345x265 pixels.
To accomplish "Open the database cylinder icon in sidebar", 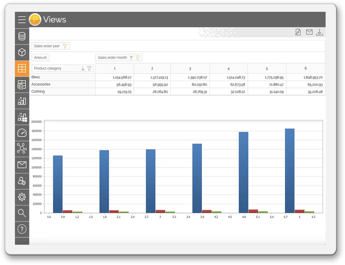I will tap(22, 36).
